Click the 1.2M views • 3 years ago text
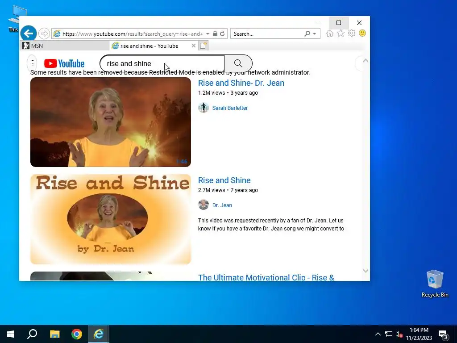Screen dimensions: 457x343 click(x=228, y=93)
